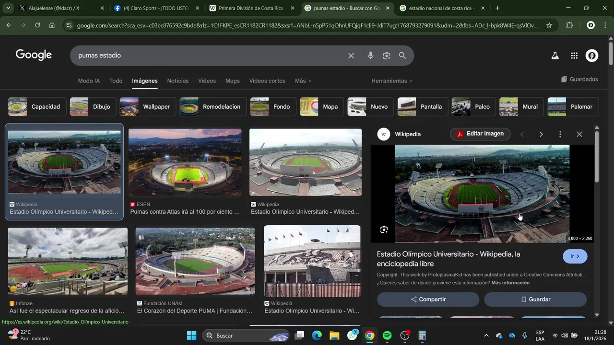Viewport: 614px width, 345px height.
Task: Open File Explorer from the taskbar
Action: coord(334,335)
